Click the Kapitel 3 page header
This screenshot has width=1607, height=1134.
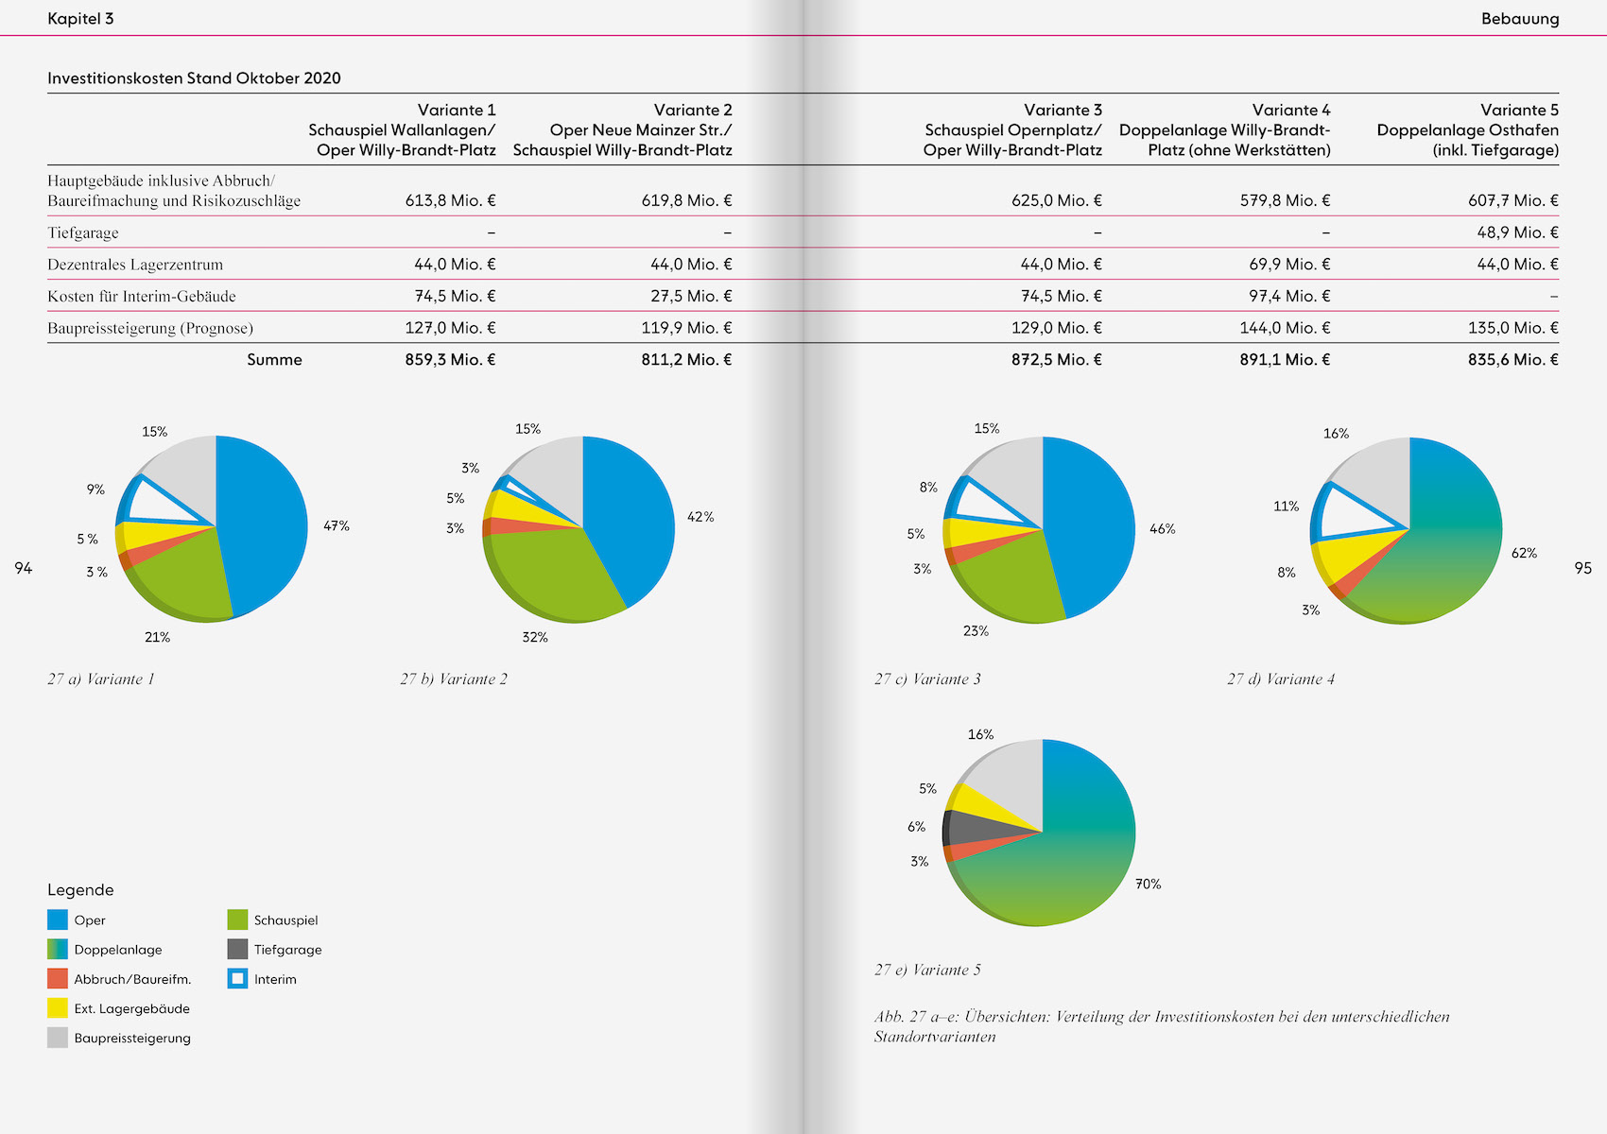80,19
